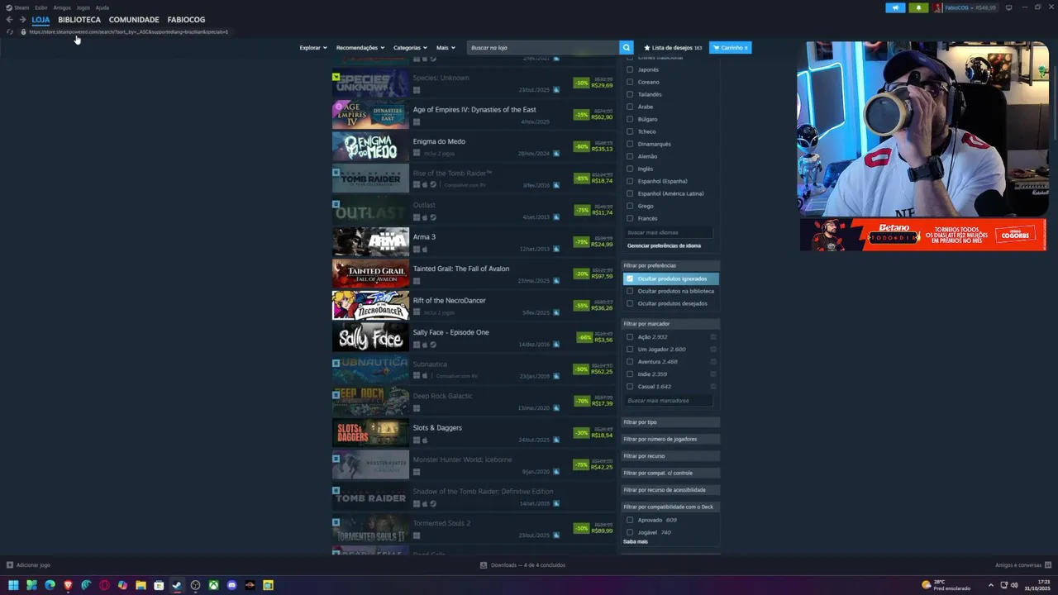
Task: Click the plus icon beside Adicionar jogo
Action: pos(10,565)
